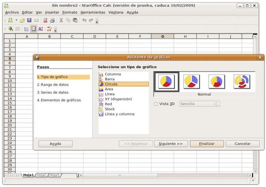Viewport: 266px width, 187px height.
Task: Open the Insertar menu
Action: click(x=52, y=12)
